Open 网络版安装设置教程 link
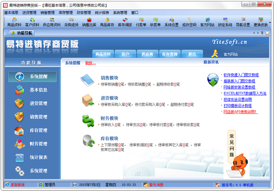 coord(239,87)
